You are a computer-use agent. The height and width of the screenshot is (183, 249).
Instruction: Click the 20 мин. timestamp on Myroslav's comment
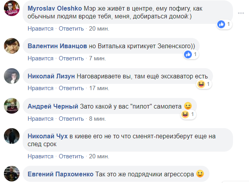tap(99, 28)
